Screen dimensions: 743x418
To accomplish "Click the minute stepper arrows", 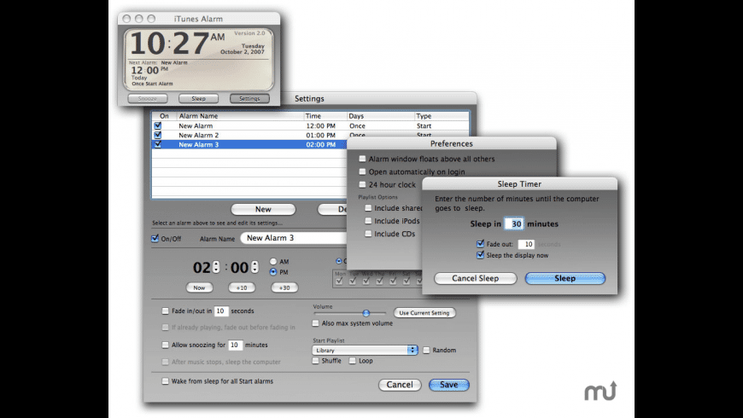I will [254, 267].
